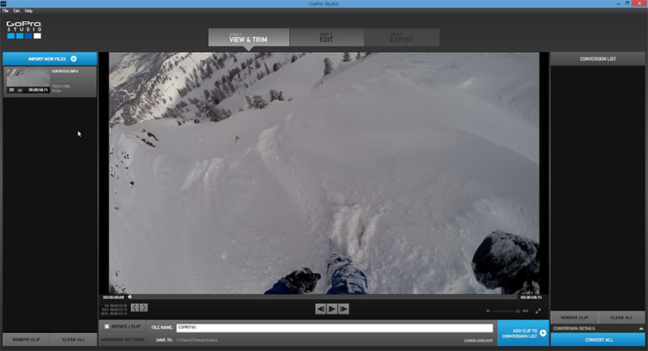Screen dimensions: 648x351
Task: Open the File menu
Action: pyautogui.click(x=6, y=11)
